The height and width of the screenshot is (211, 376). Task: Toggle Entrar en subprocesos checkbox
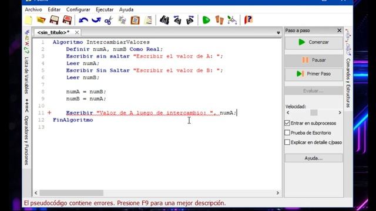(287, 123)
